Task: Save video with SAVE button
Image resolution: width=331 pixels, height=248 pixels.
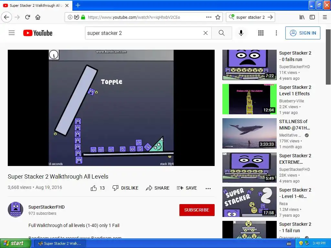Action: pos(187,188)
